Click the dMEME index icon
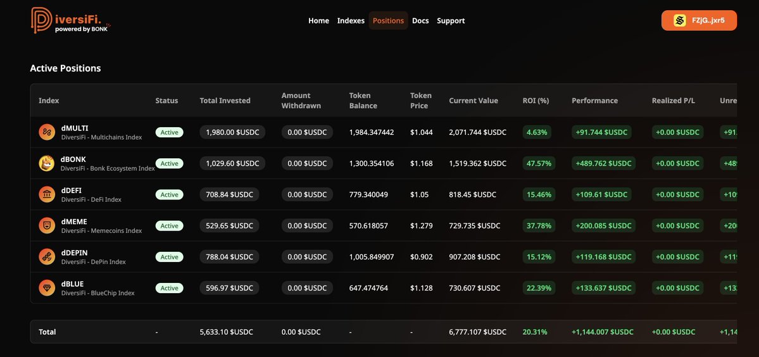Image resolution: width=759 pixels, height=357 pixels. tap(47, 226)
